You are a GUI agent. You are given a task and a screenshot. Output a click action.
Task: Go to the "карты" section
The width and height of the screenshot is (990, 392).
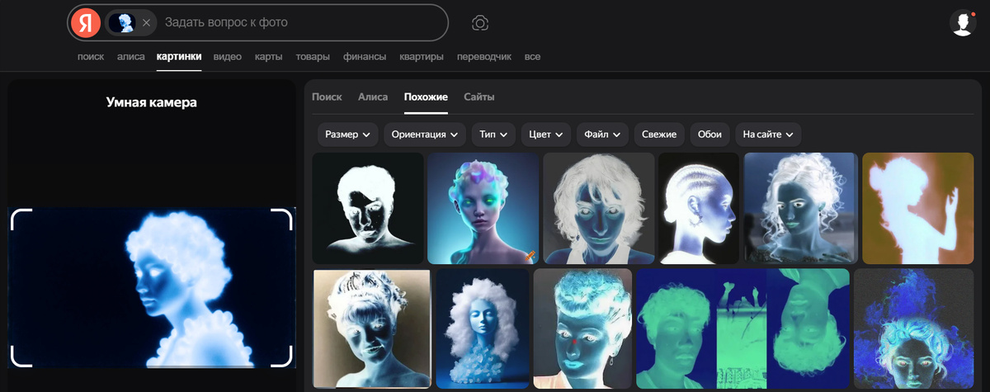[x=269, y=57]
